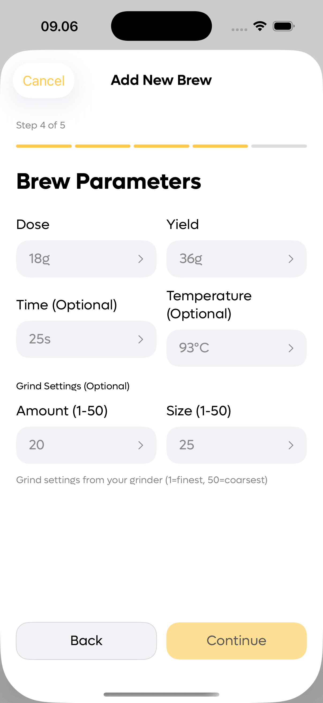
Task: Tap the battery indicator icon
Action: tap(283, 26)
